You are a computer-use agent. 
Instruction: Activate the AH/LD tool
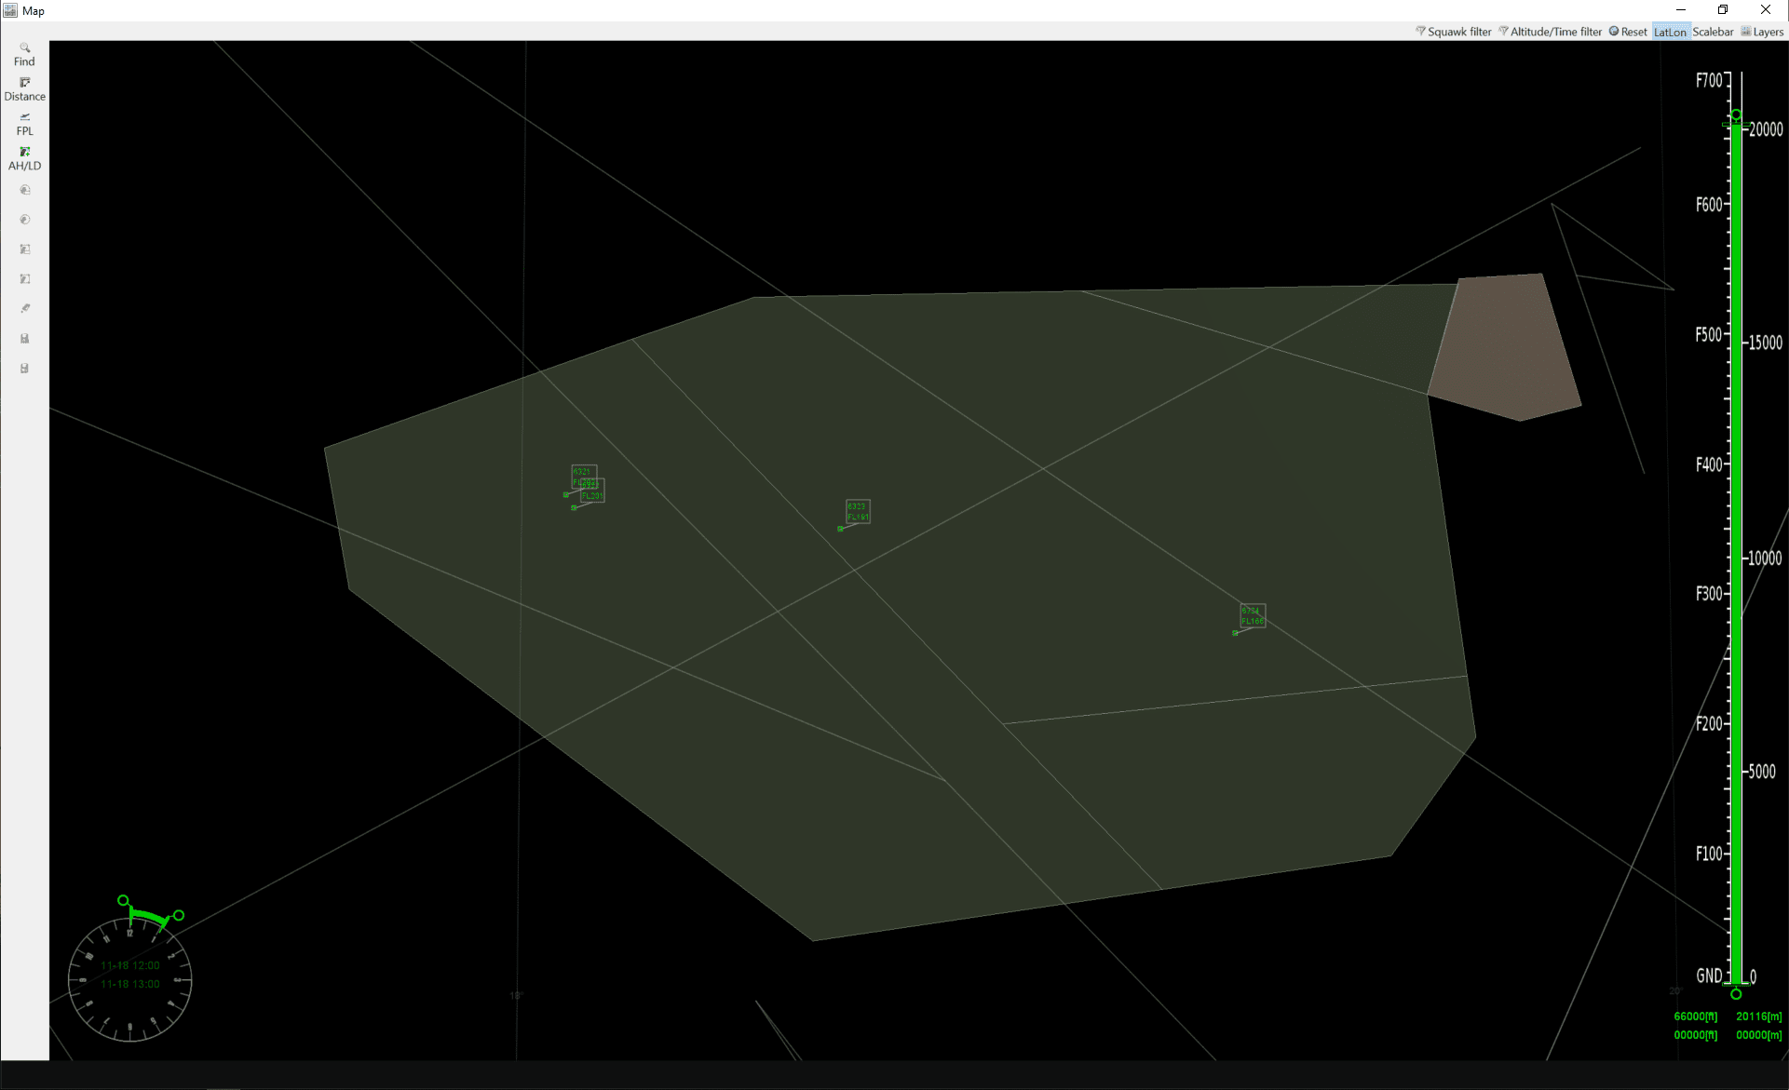click(x=24, y=158)
